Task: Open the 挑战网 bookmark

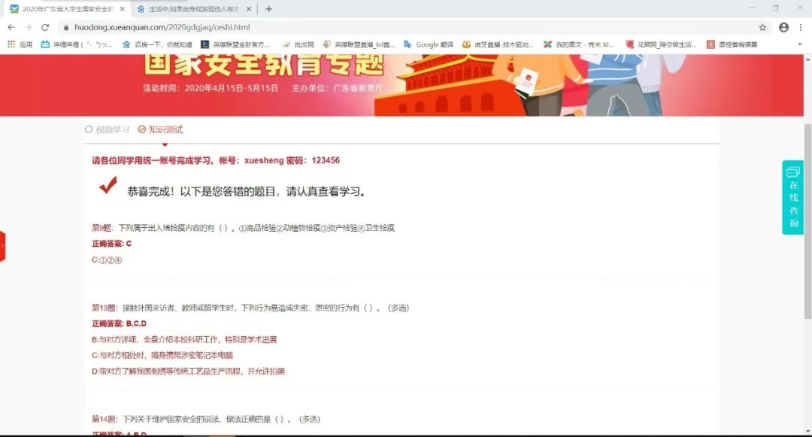Action: point(298,44)
